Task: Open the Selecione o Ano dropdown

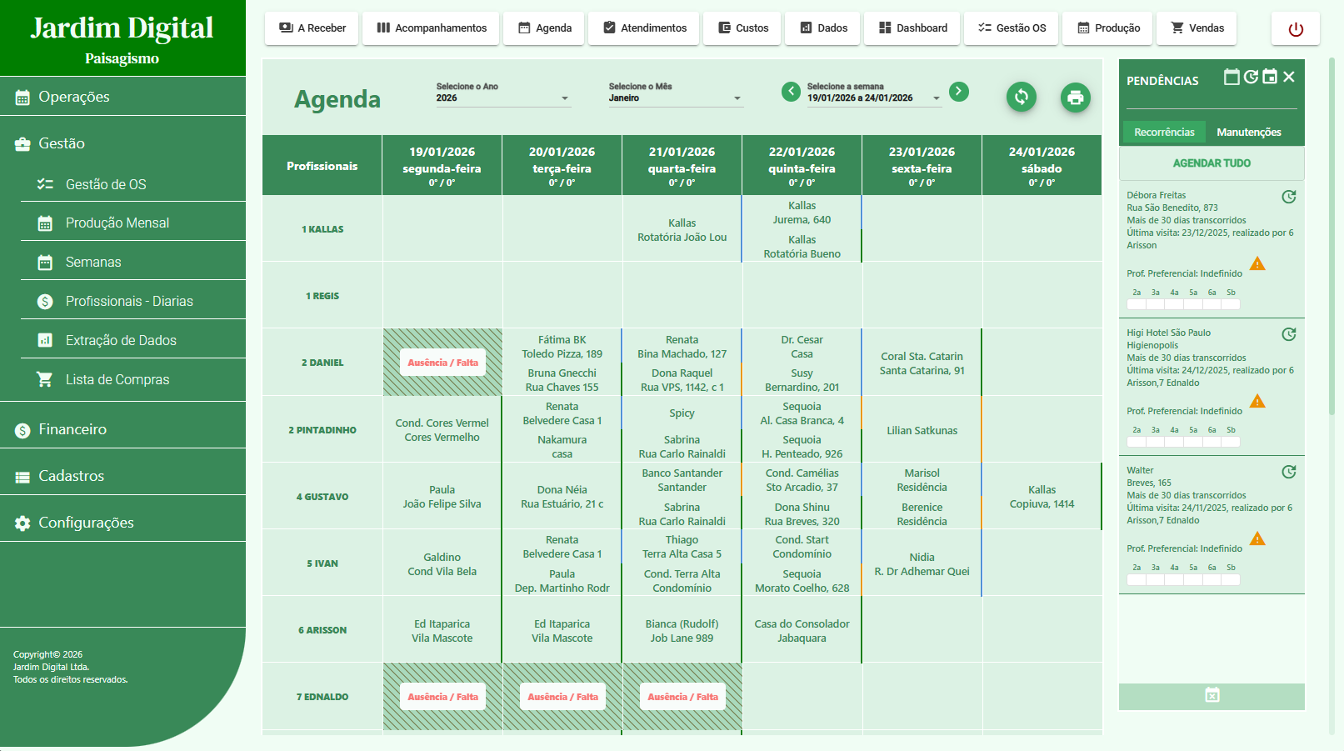Action: pos(503,98)
